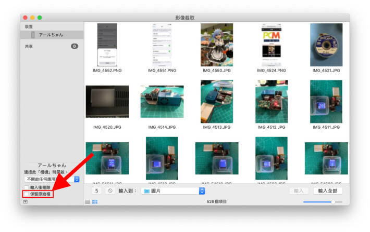Click the 連接此「相機」時開啟 label

[x=45, y=172]
